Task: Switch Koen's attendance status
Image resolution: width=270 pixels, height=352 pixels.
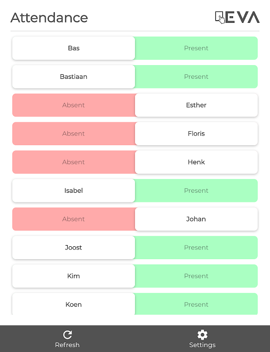Action: coord(73,304)
